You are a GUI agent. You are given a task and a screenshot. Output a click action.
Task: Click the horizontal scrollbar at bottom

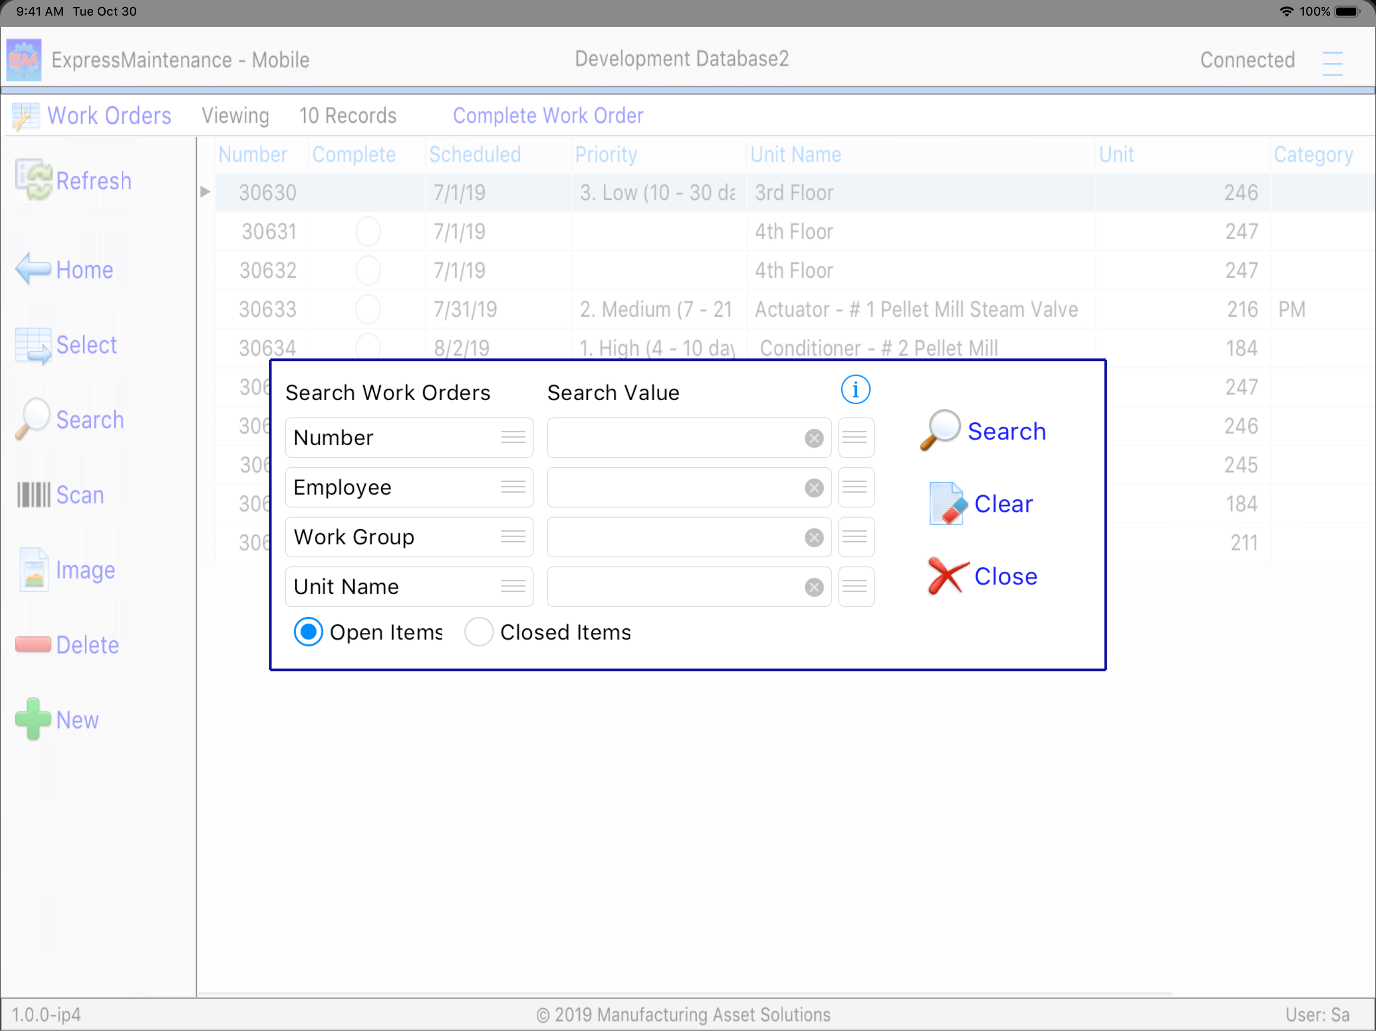click(x=684, y=994)
